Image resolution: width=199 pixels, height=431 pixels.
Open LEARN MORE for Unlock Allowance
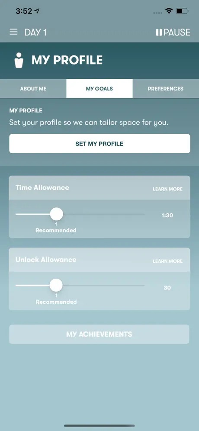pyautogui.click(x=168, y=261)
